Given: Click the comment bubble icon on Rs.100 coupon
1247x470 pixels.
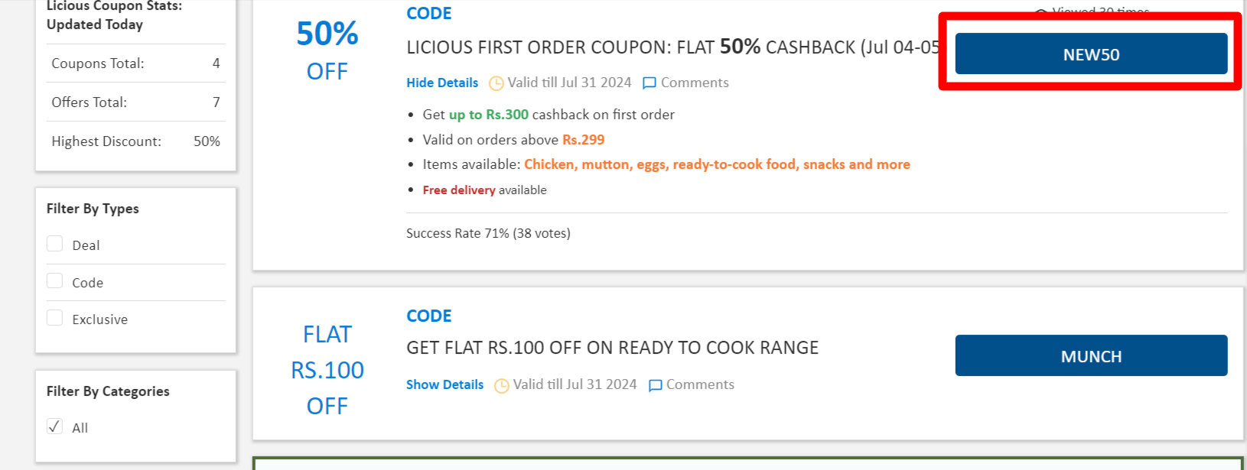Looking at the screenshot, I should pyautogui.click(x=654, y=385).
